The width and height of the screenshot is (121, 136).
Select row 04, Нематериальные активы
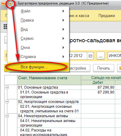(x=49, y=116)
